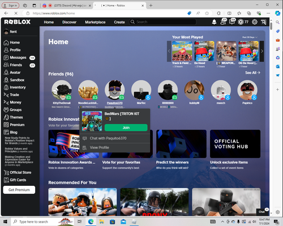
Task: Click the Sign in button in Edge
Action: 11,6
